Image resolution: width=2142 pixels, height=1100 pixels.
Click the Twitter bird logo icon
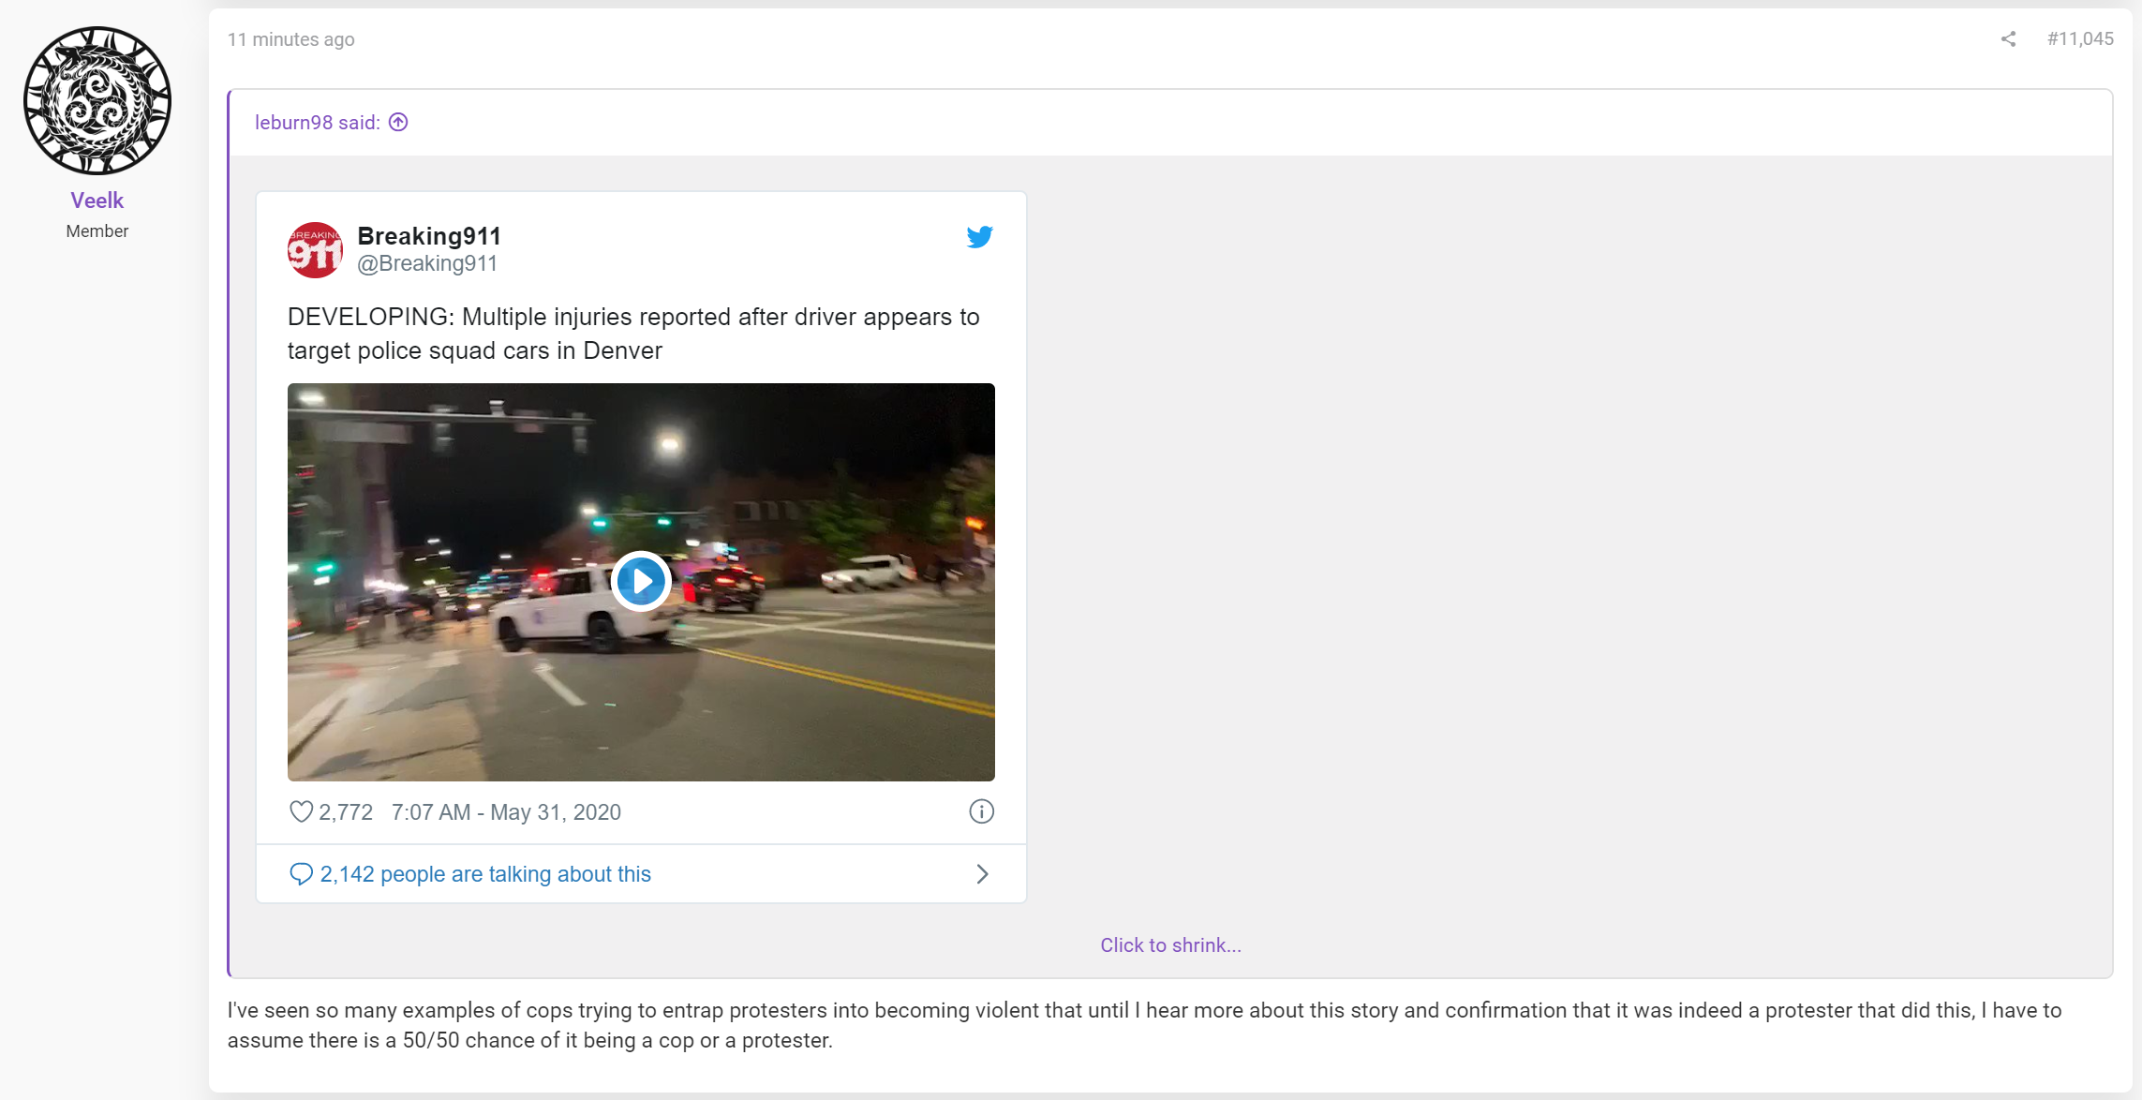coord(980,237)
